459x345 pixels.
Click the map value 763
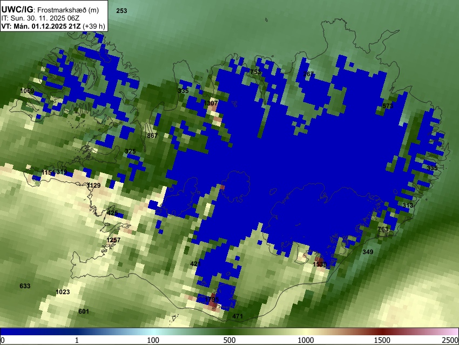[x=383, y=229]
